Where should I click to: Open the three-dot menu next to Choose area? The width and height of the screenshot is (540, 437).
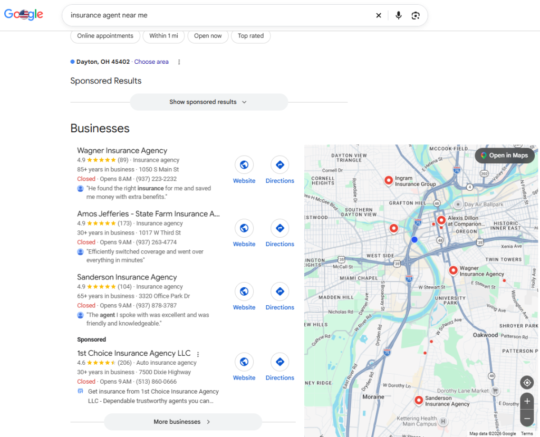[x=179, y=62]
